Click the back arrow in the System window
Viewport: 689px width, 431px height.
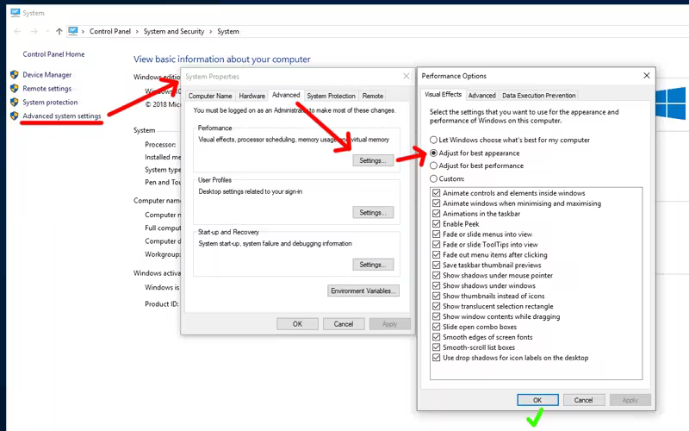tap(17, 32)
